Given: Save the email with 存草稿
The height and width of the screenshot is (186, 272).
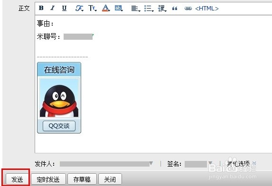Looking at the screenshot, I should (x=82, y=179).
